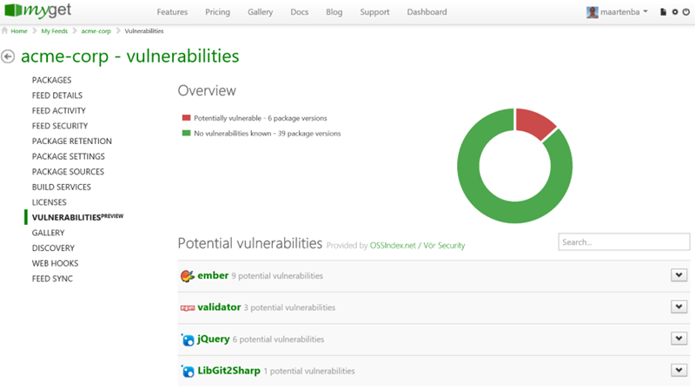Go back using the circled arrow icon
This screenshot has width=695, height=388.
coord(9,57)
